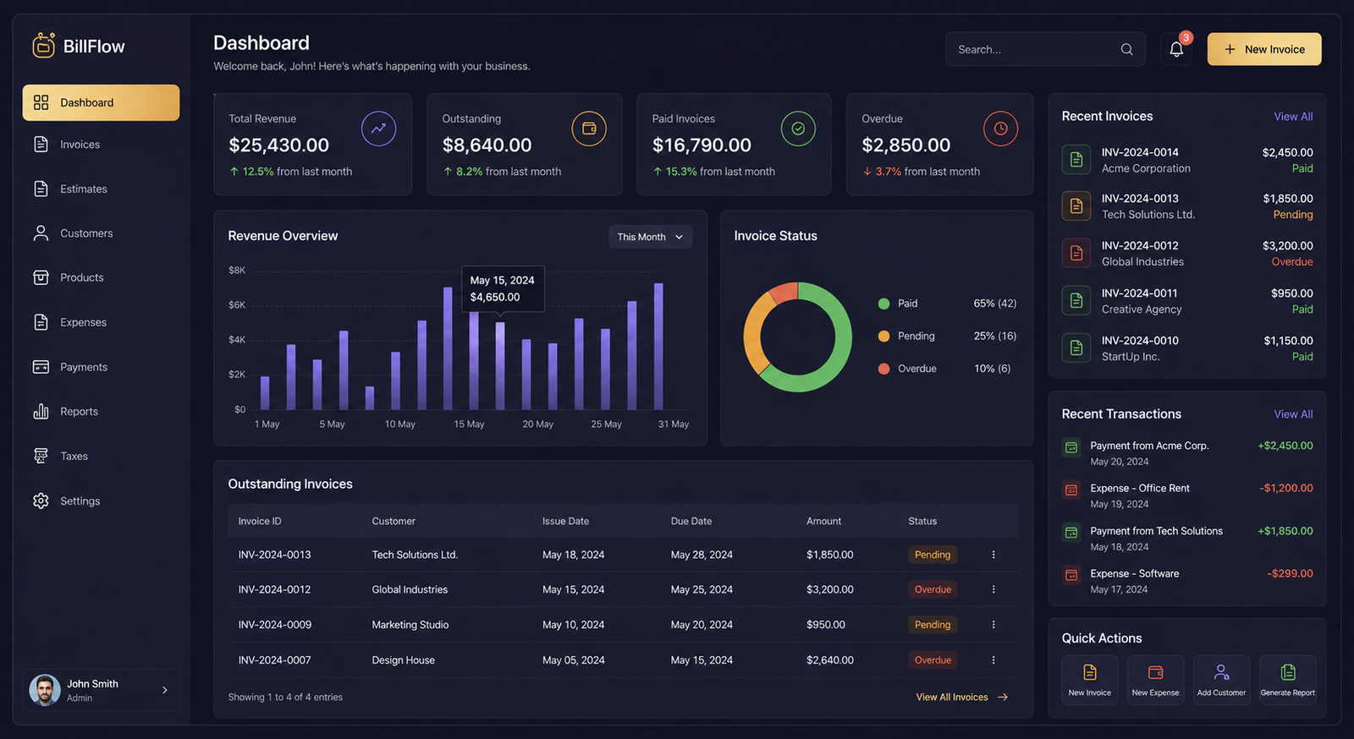Expand the John Smith profile chevron
The image size is (1354, 739).
coord(165,690)
